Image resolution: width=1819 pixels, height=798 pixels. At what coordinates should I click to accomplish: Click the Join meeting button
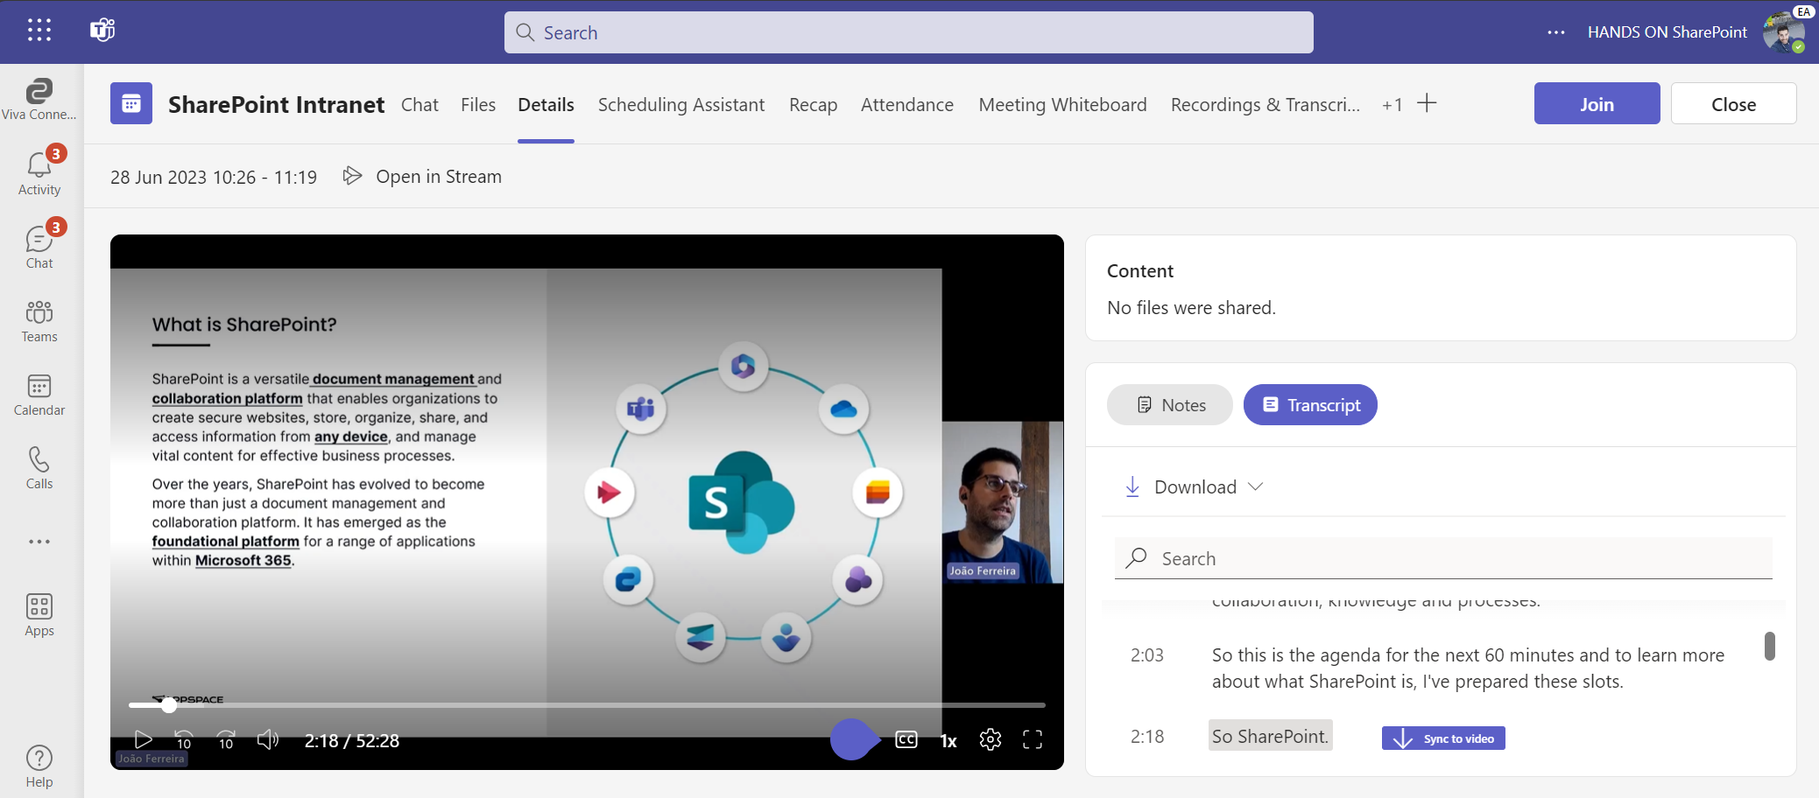(x=1597, y=103)
